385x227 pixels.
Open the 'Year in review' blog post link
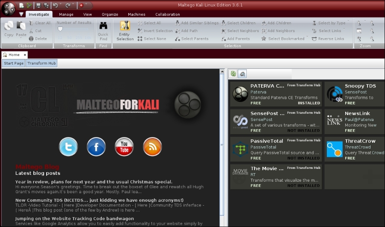coord(94,182)
